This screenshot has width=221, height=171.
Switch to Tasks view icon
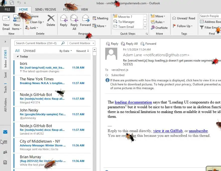[5, 162]
